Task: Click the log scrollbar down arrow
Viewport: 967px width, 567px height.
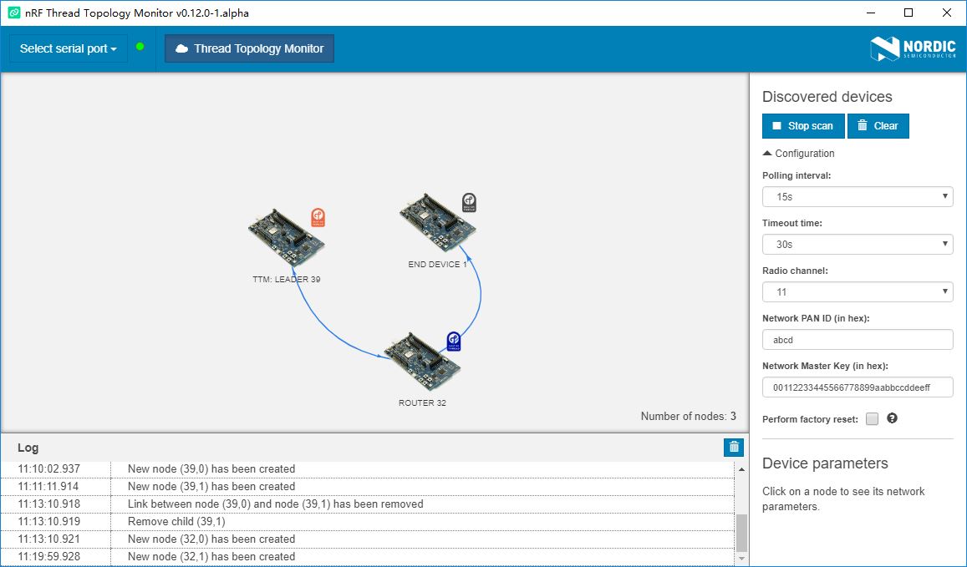Action: tap(741, 559)
